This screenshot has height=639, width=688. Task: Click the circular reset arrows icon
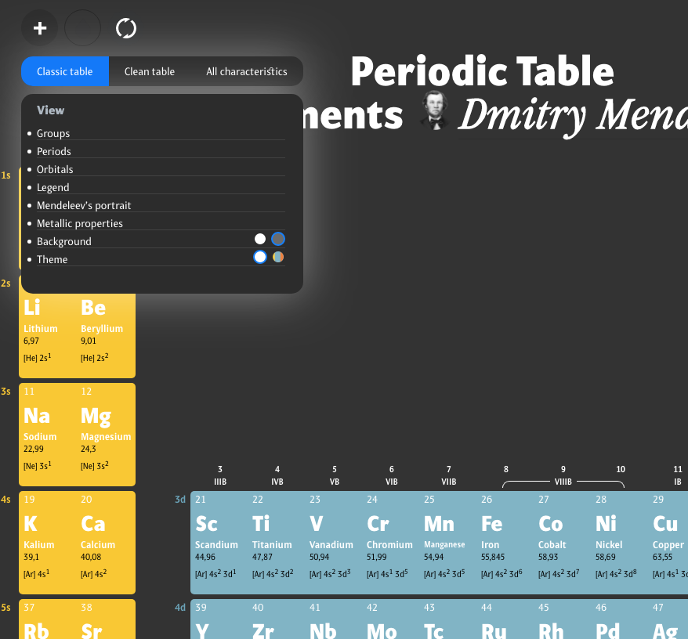pyautogui.click(x=125, y=29)
